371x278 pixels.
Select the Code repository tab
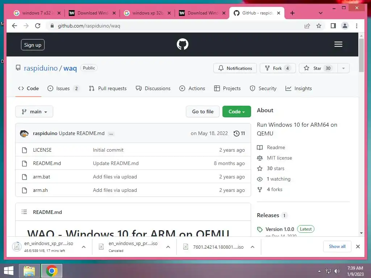28,88
